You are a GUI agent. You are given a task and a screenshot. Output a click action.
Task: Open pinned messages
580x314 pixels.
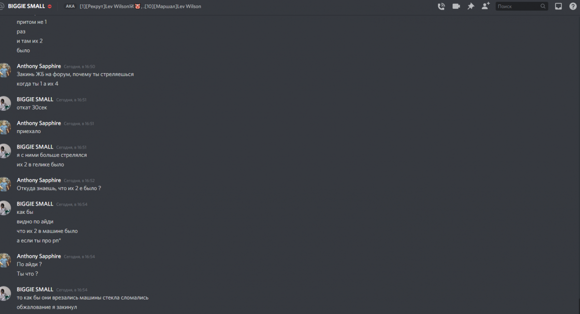pyautogui.click(x=471, y=6)
